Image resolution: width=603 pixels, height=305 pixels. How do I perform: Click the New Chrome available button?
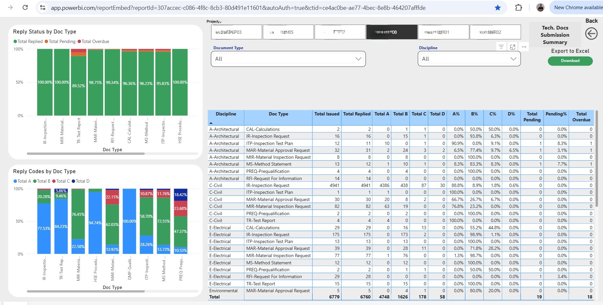coord(577,8)
